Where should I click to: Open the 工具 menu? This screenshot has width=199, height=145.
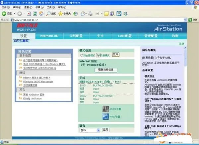tap(51, 7)
